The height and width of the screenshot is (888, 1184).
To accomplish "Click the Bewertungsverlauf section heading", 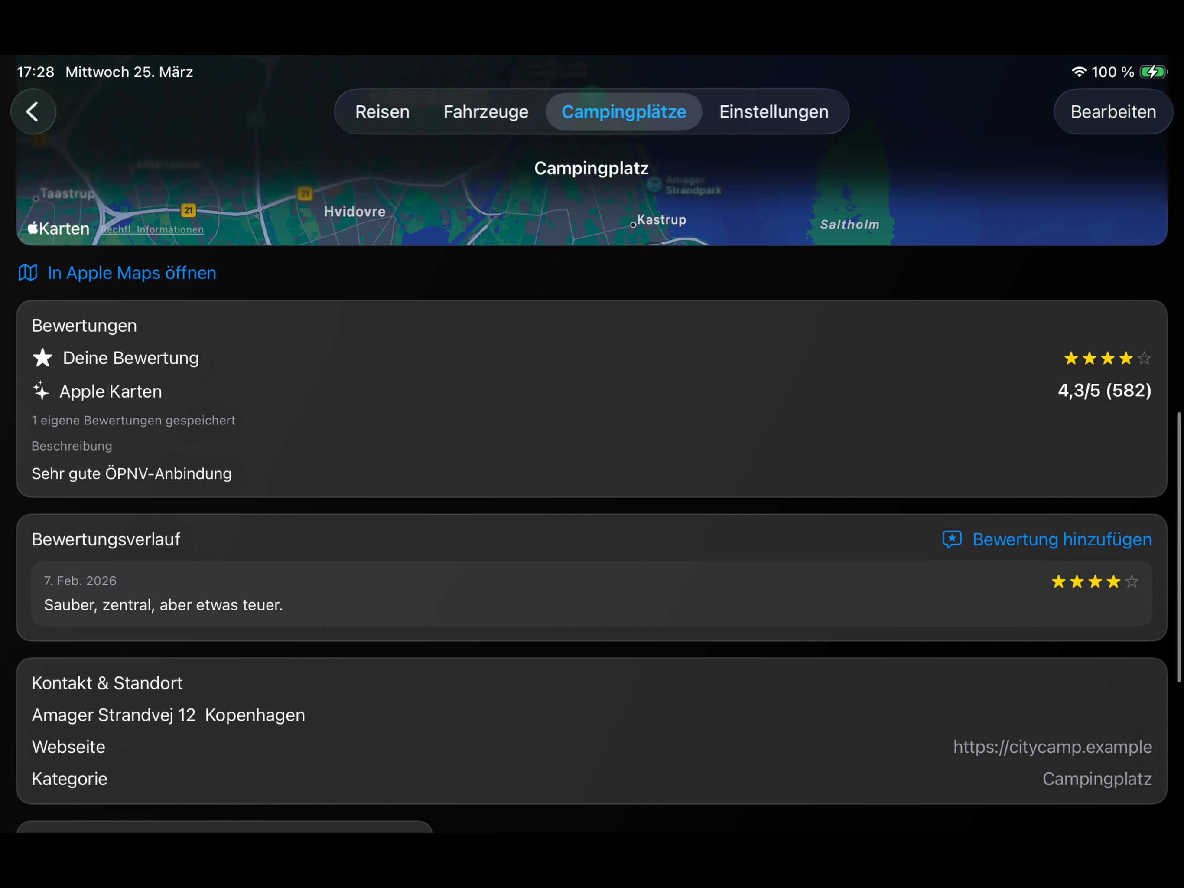I will pyautogui.click(x=106, y=539).
